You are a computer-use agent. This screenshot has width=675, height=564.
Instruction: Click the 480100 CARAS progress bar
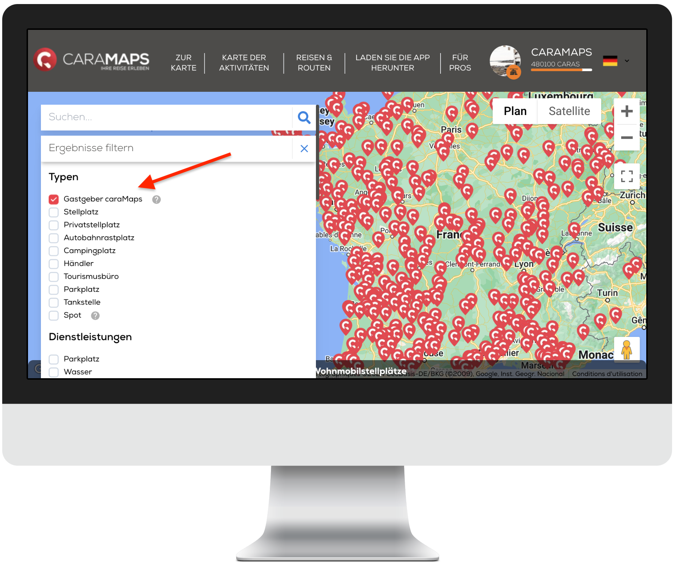coord(561,70)
